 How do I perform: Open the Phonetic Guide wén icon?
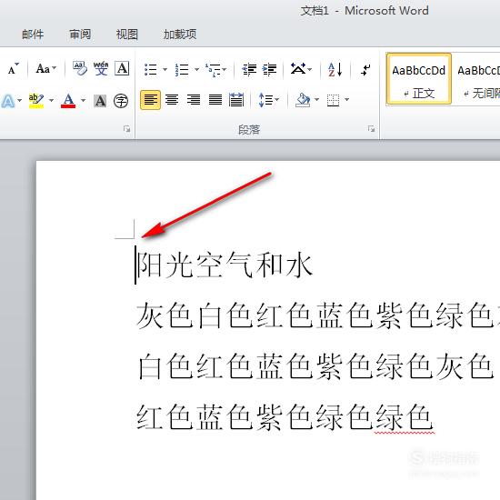101,68
